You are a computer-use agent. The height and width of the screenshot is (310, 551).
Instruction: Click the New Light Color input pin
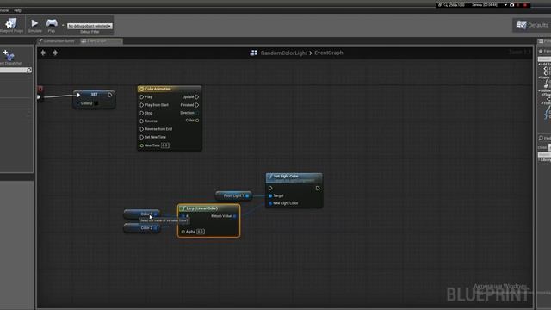tap(270, 203)
